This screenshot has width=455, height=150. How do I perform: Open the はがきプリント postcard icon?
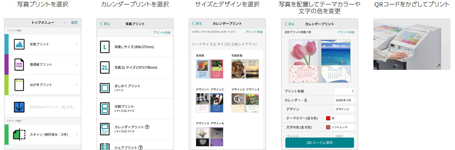pos(19,85)
